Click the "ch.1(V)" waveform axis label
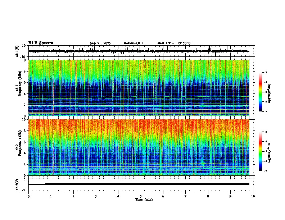The width and height of the screenshot is (285, 220). click(x=17, y=51)
